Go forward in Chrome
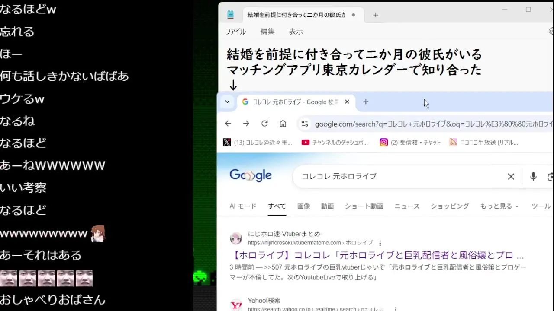Screen dimensions: 554x311 coord(246,124)
